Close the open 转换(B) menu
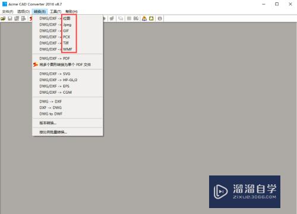The width and height of the screenshot is (297, 214). (40, 12)
